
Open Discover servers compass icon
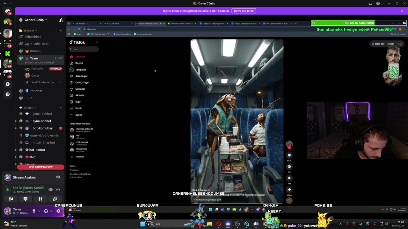8,94
